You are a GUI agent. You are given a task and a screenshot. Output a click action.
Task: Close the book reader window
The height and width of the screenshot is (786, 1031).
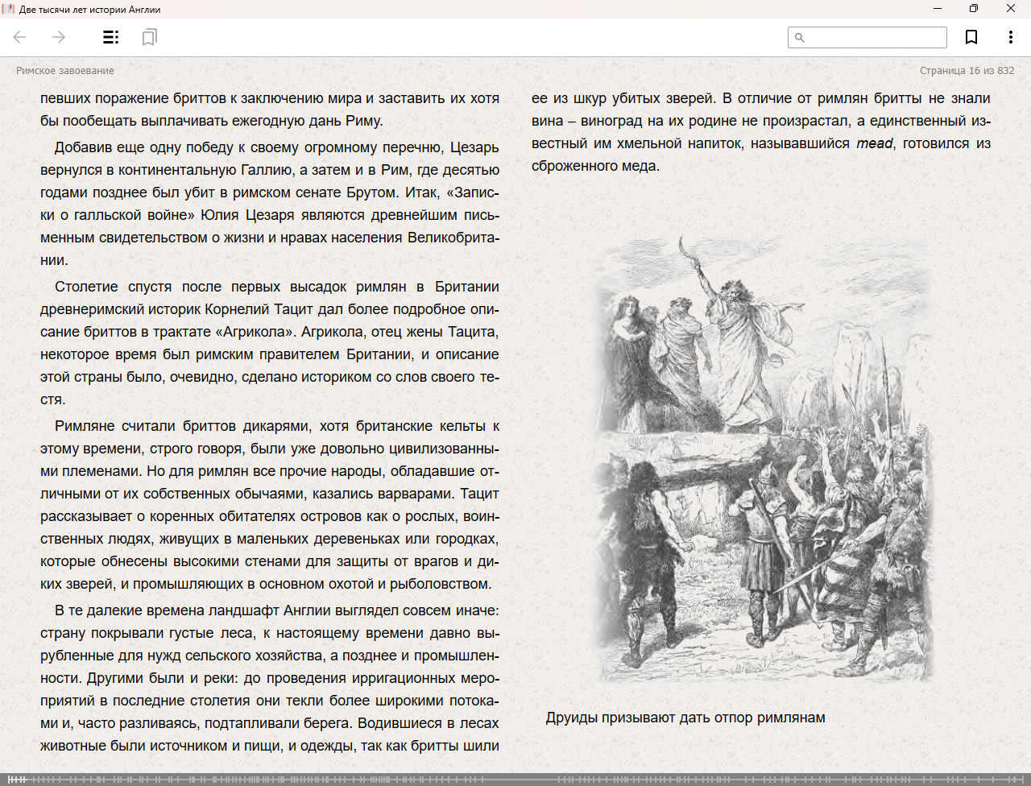pos(1011,9)
